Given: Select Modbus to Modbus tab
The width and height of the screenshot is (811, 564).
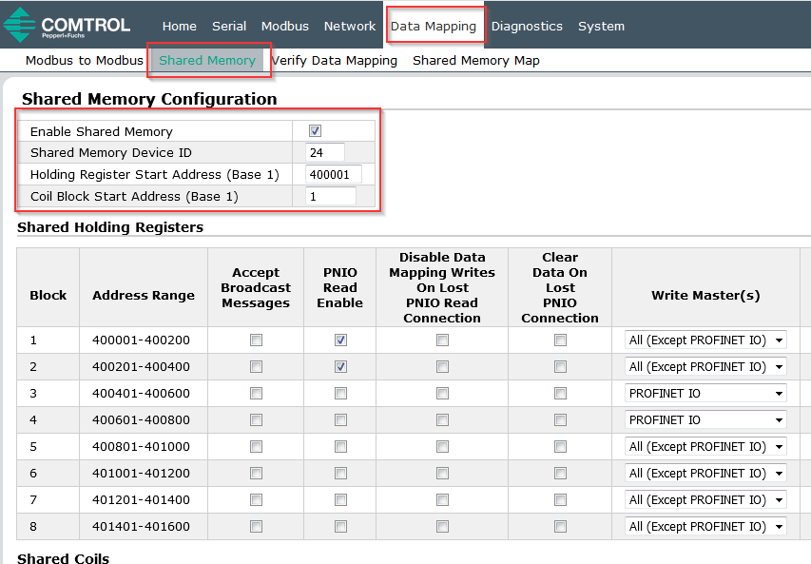Looking at the screenshot, I should [84, 60].
